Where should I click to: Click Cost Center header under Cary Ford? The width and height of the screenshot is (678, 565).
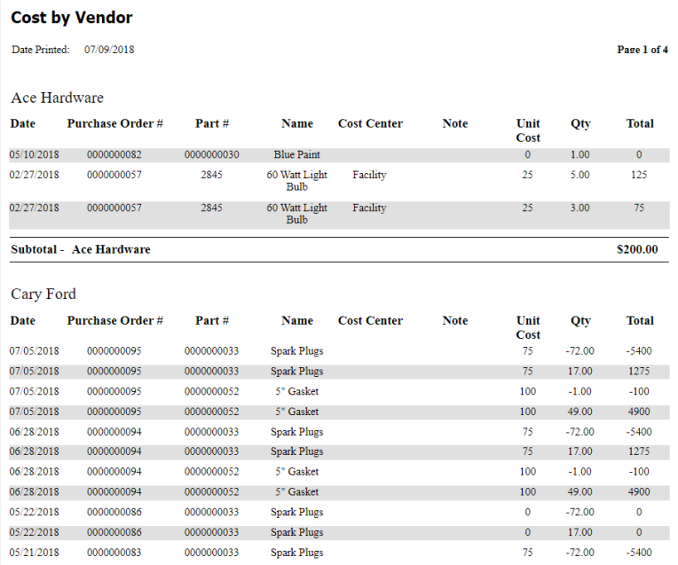click(370, 321)
